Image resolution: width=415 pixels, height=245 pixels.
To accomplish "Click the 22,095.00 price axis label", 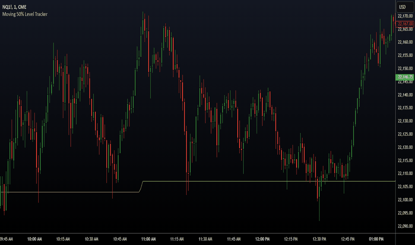I will [405, 212].
